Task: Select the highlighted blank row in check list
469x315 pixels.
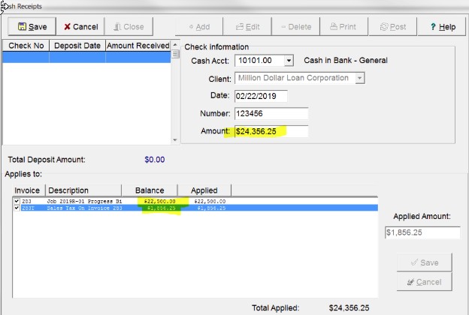Action: [86, 57]
